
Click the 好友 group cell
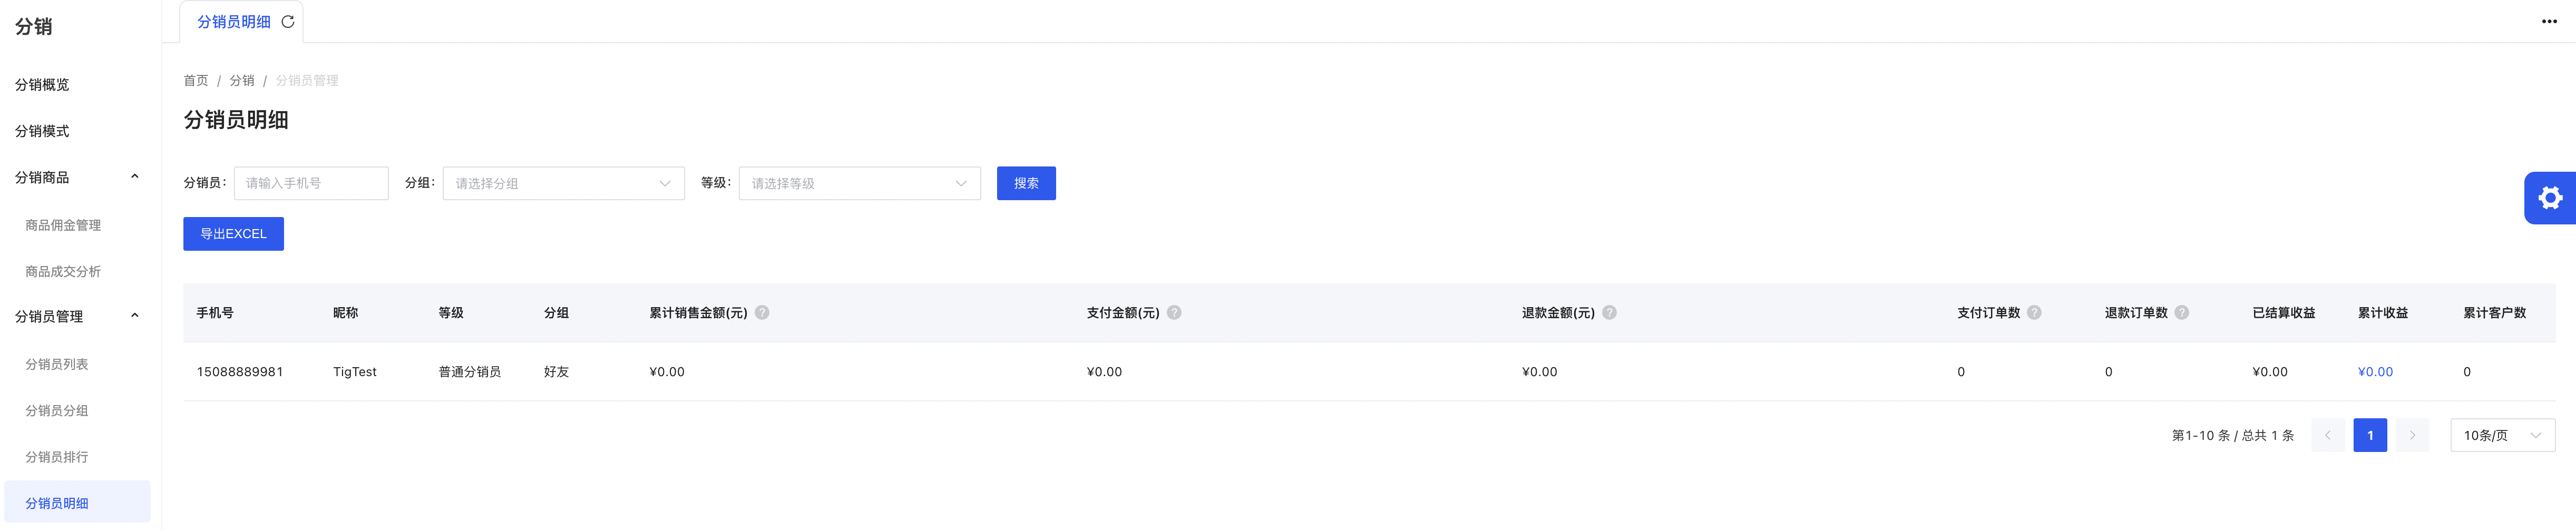pos(556,372)
